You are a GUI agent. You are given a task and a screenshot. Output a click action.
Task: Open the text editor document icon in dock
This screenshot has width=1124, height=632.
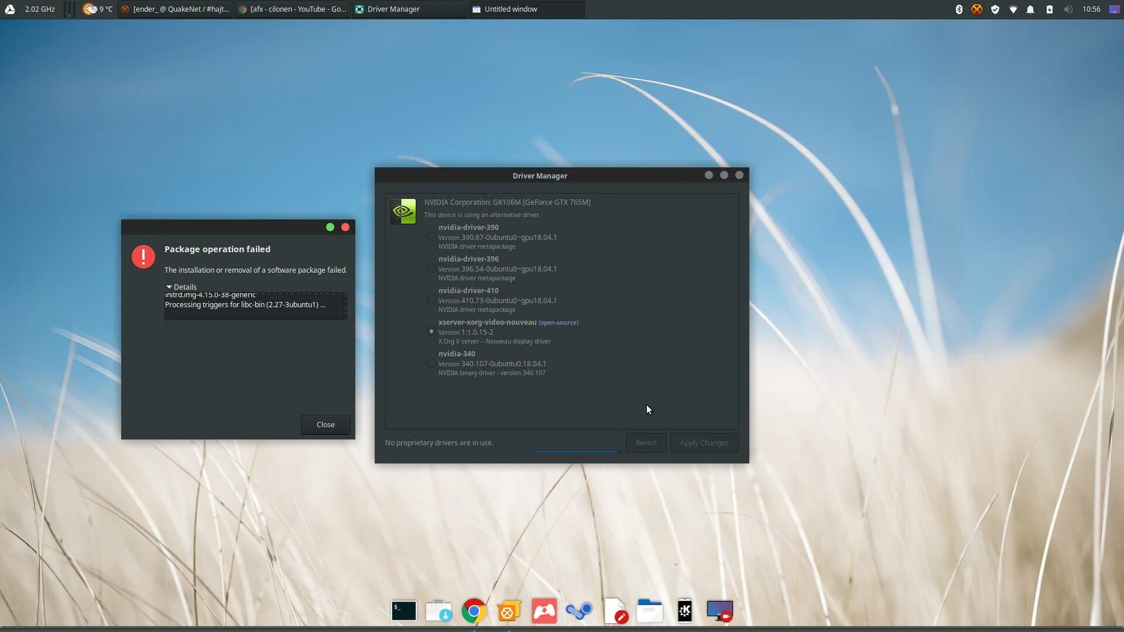[615, 611]
